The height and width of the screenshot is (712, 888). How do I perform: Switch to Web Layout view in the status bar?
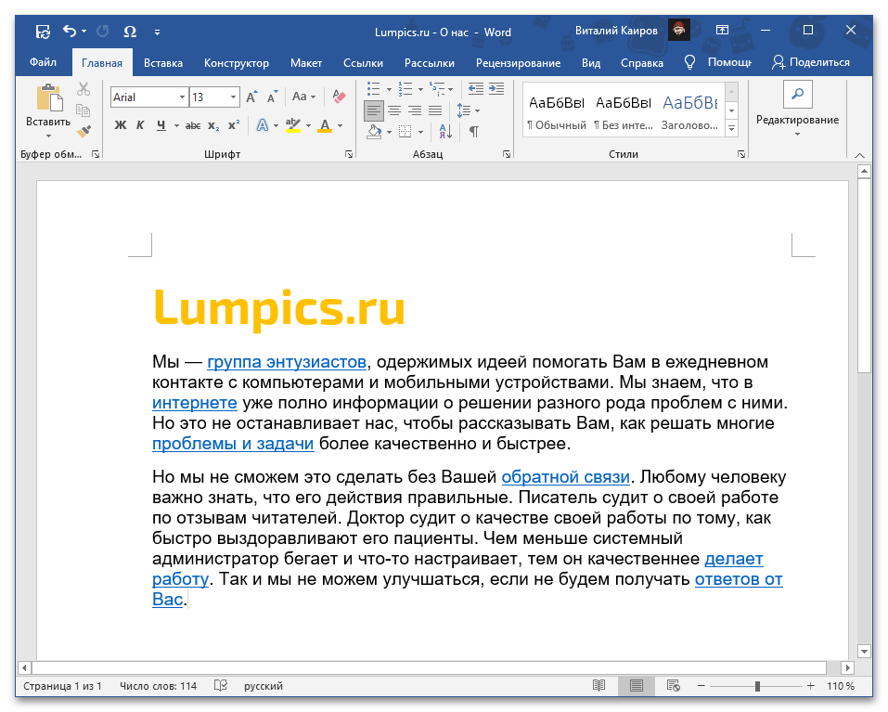click(674, 686)
